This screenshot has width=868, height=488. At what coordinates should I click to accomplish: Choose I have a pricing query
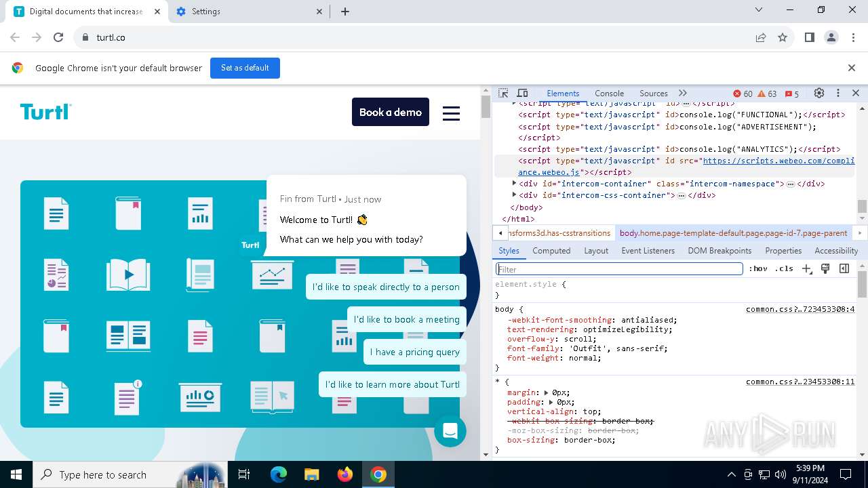[415, 352]
